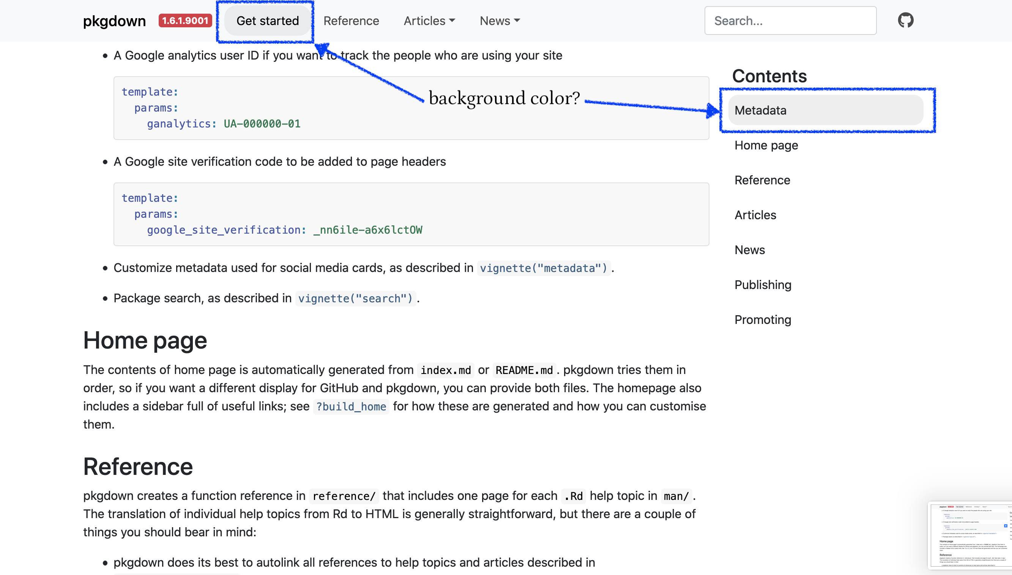Click the Home page section heading
1012x575 pixels.
click(145, 341)
